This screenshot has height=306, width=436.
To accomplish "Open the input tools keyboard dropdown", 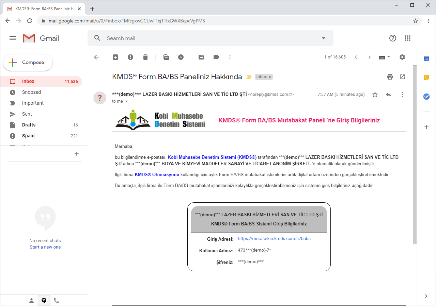I will pos(385,57).
